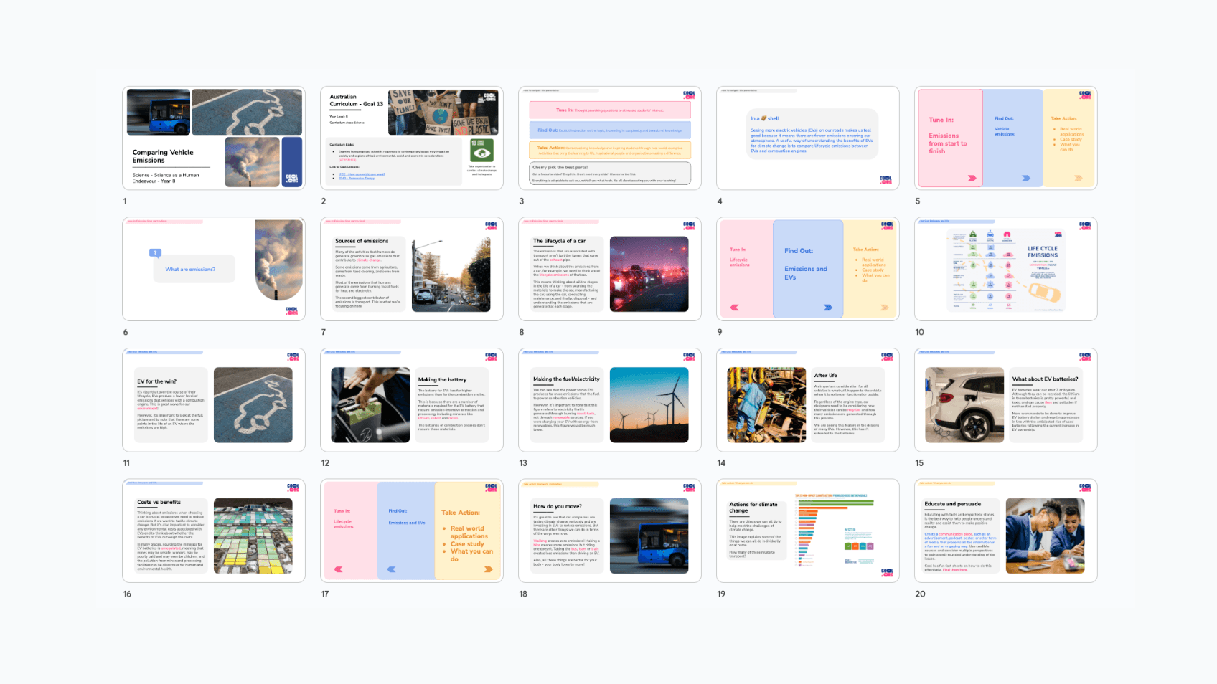Open the 'Actions for climate change' slide
1217x684 pixels.
tap(808, 531)
